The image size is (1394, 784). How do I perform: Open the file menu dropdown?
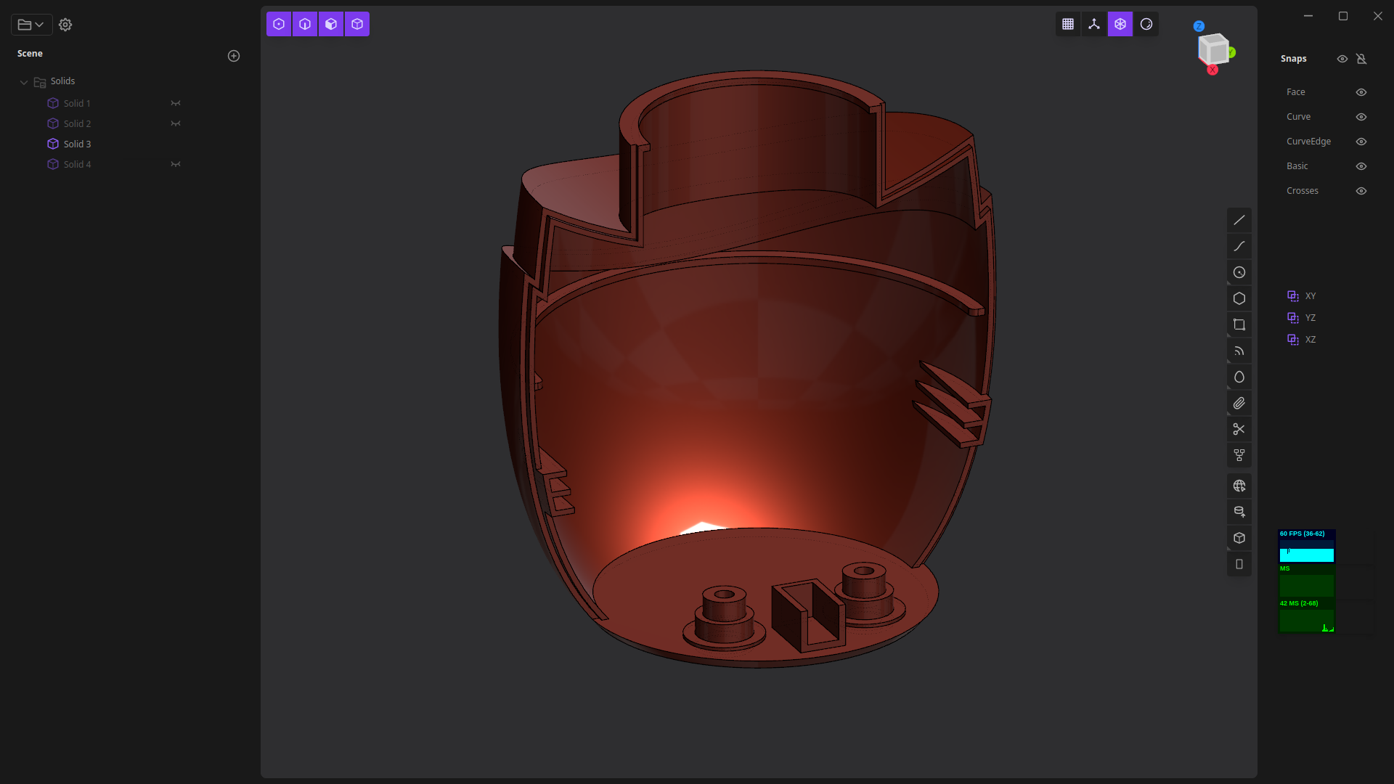point(30,25)
